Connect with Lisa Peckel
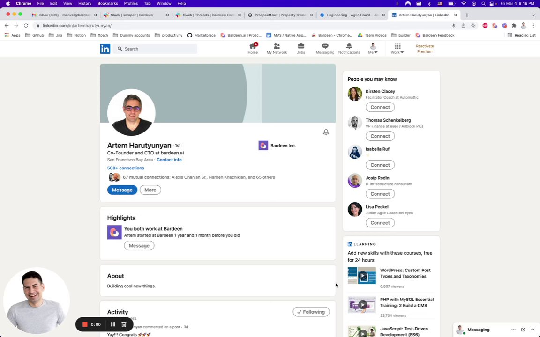Screen dimensions: 540x337 pyautogui.click(x=380, y=223)
